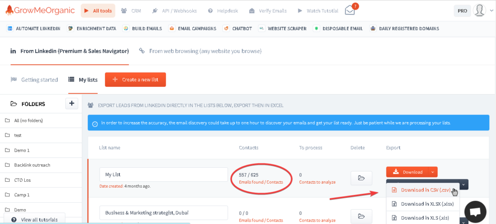Open the CRM section
The width and height of the screenshot is (496, 224).
[x=131, y=11]
